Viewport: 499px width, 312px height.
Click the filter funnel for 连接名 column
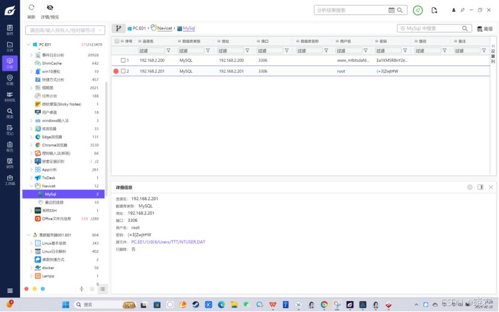(x=168, y=50)
